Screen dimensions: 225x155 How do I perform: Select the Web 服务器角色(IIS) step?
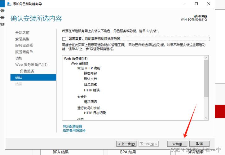[x=31, y=64]
